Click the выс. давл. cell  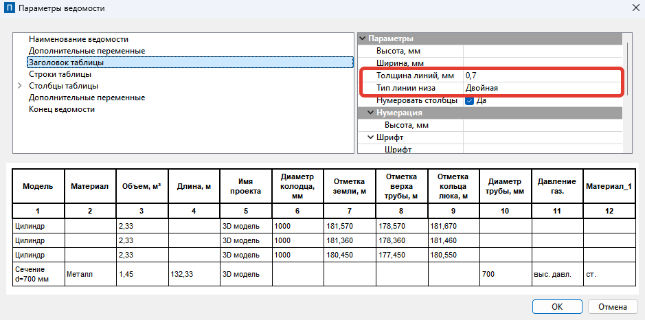point(557,275)
